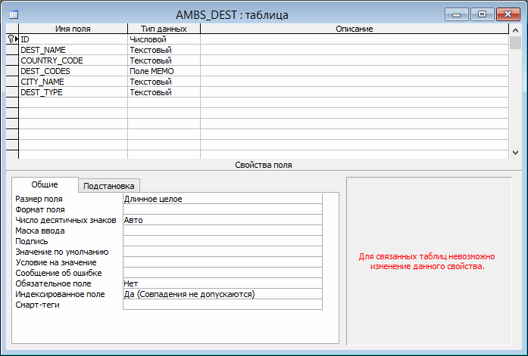Click the table icon in title bar
The height and width of the screenshot is (356, 528).
pyautogui.click(x=14, y=14)
